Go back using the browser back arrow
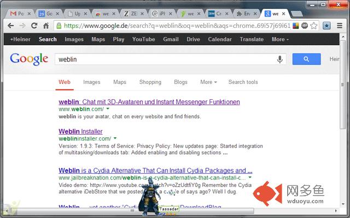This screenshot has width=350, height=218. tap(10, 25)
